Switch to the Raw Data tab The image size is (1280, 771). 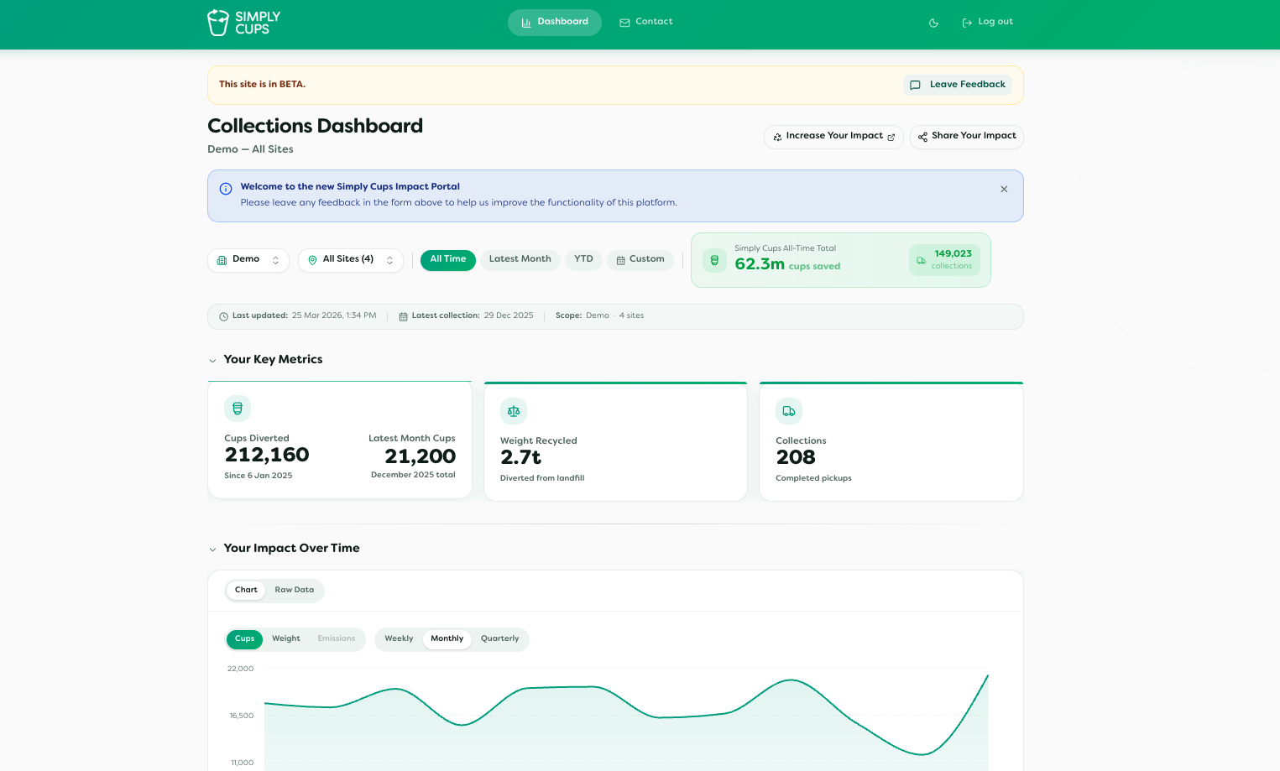click(294, 590)
